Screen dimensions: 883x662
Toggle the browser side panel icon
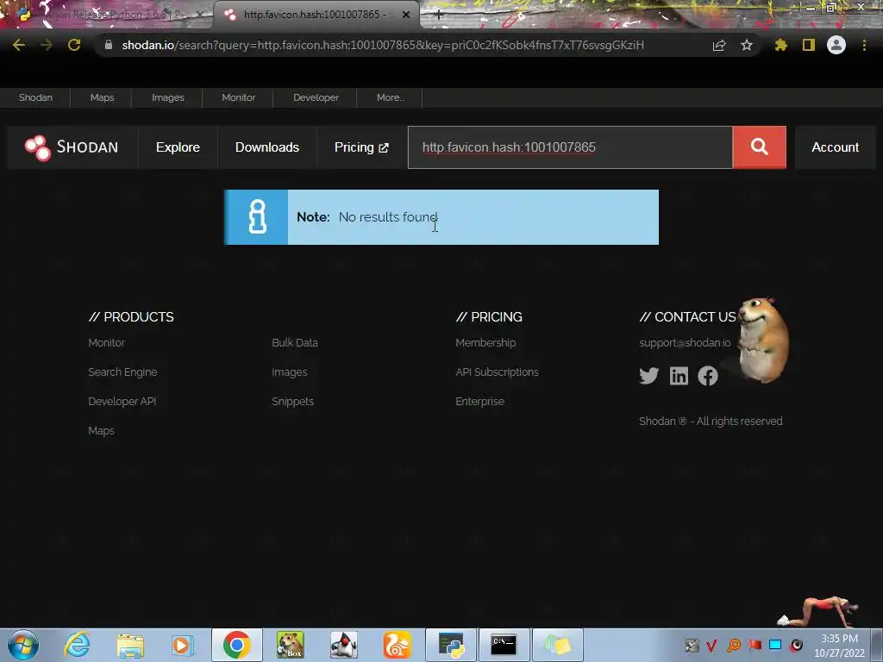pyautogui.click(x=809, y=45)
